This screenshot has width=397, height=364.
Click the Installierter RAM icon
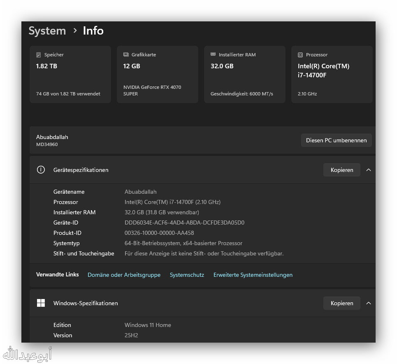pyautogui.click(x=213, y=54)
